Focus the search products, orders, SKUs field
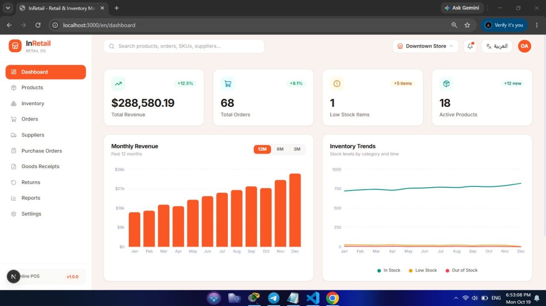 point(184,46)
